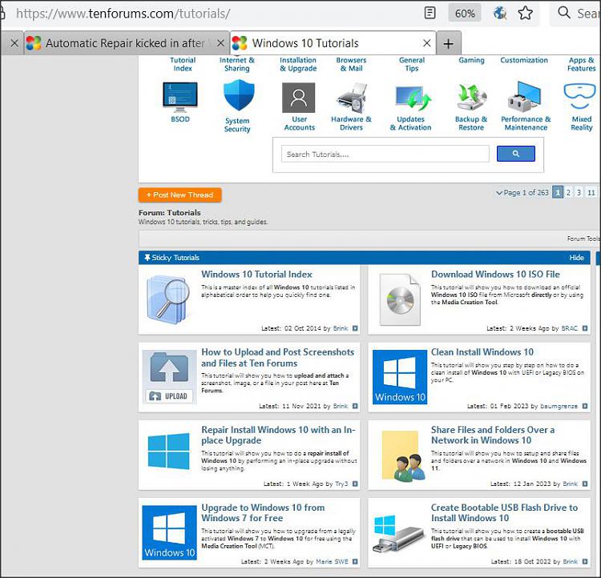Change the 60% zoom level indicator

click(465, 14)
